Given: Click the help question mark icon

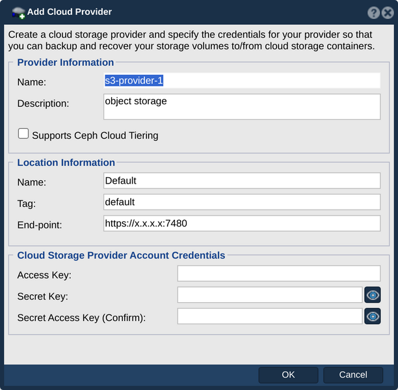Looking at the screenshot, I should pyautogui.click(x=373, y=13).
